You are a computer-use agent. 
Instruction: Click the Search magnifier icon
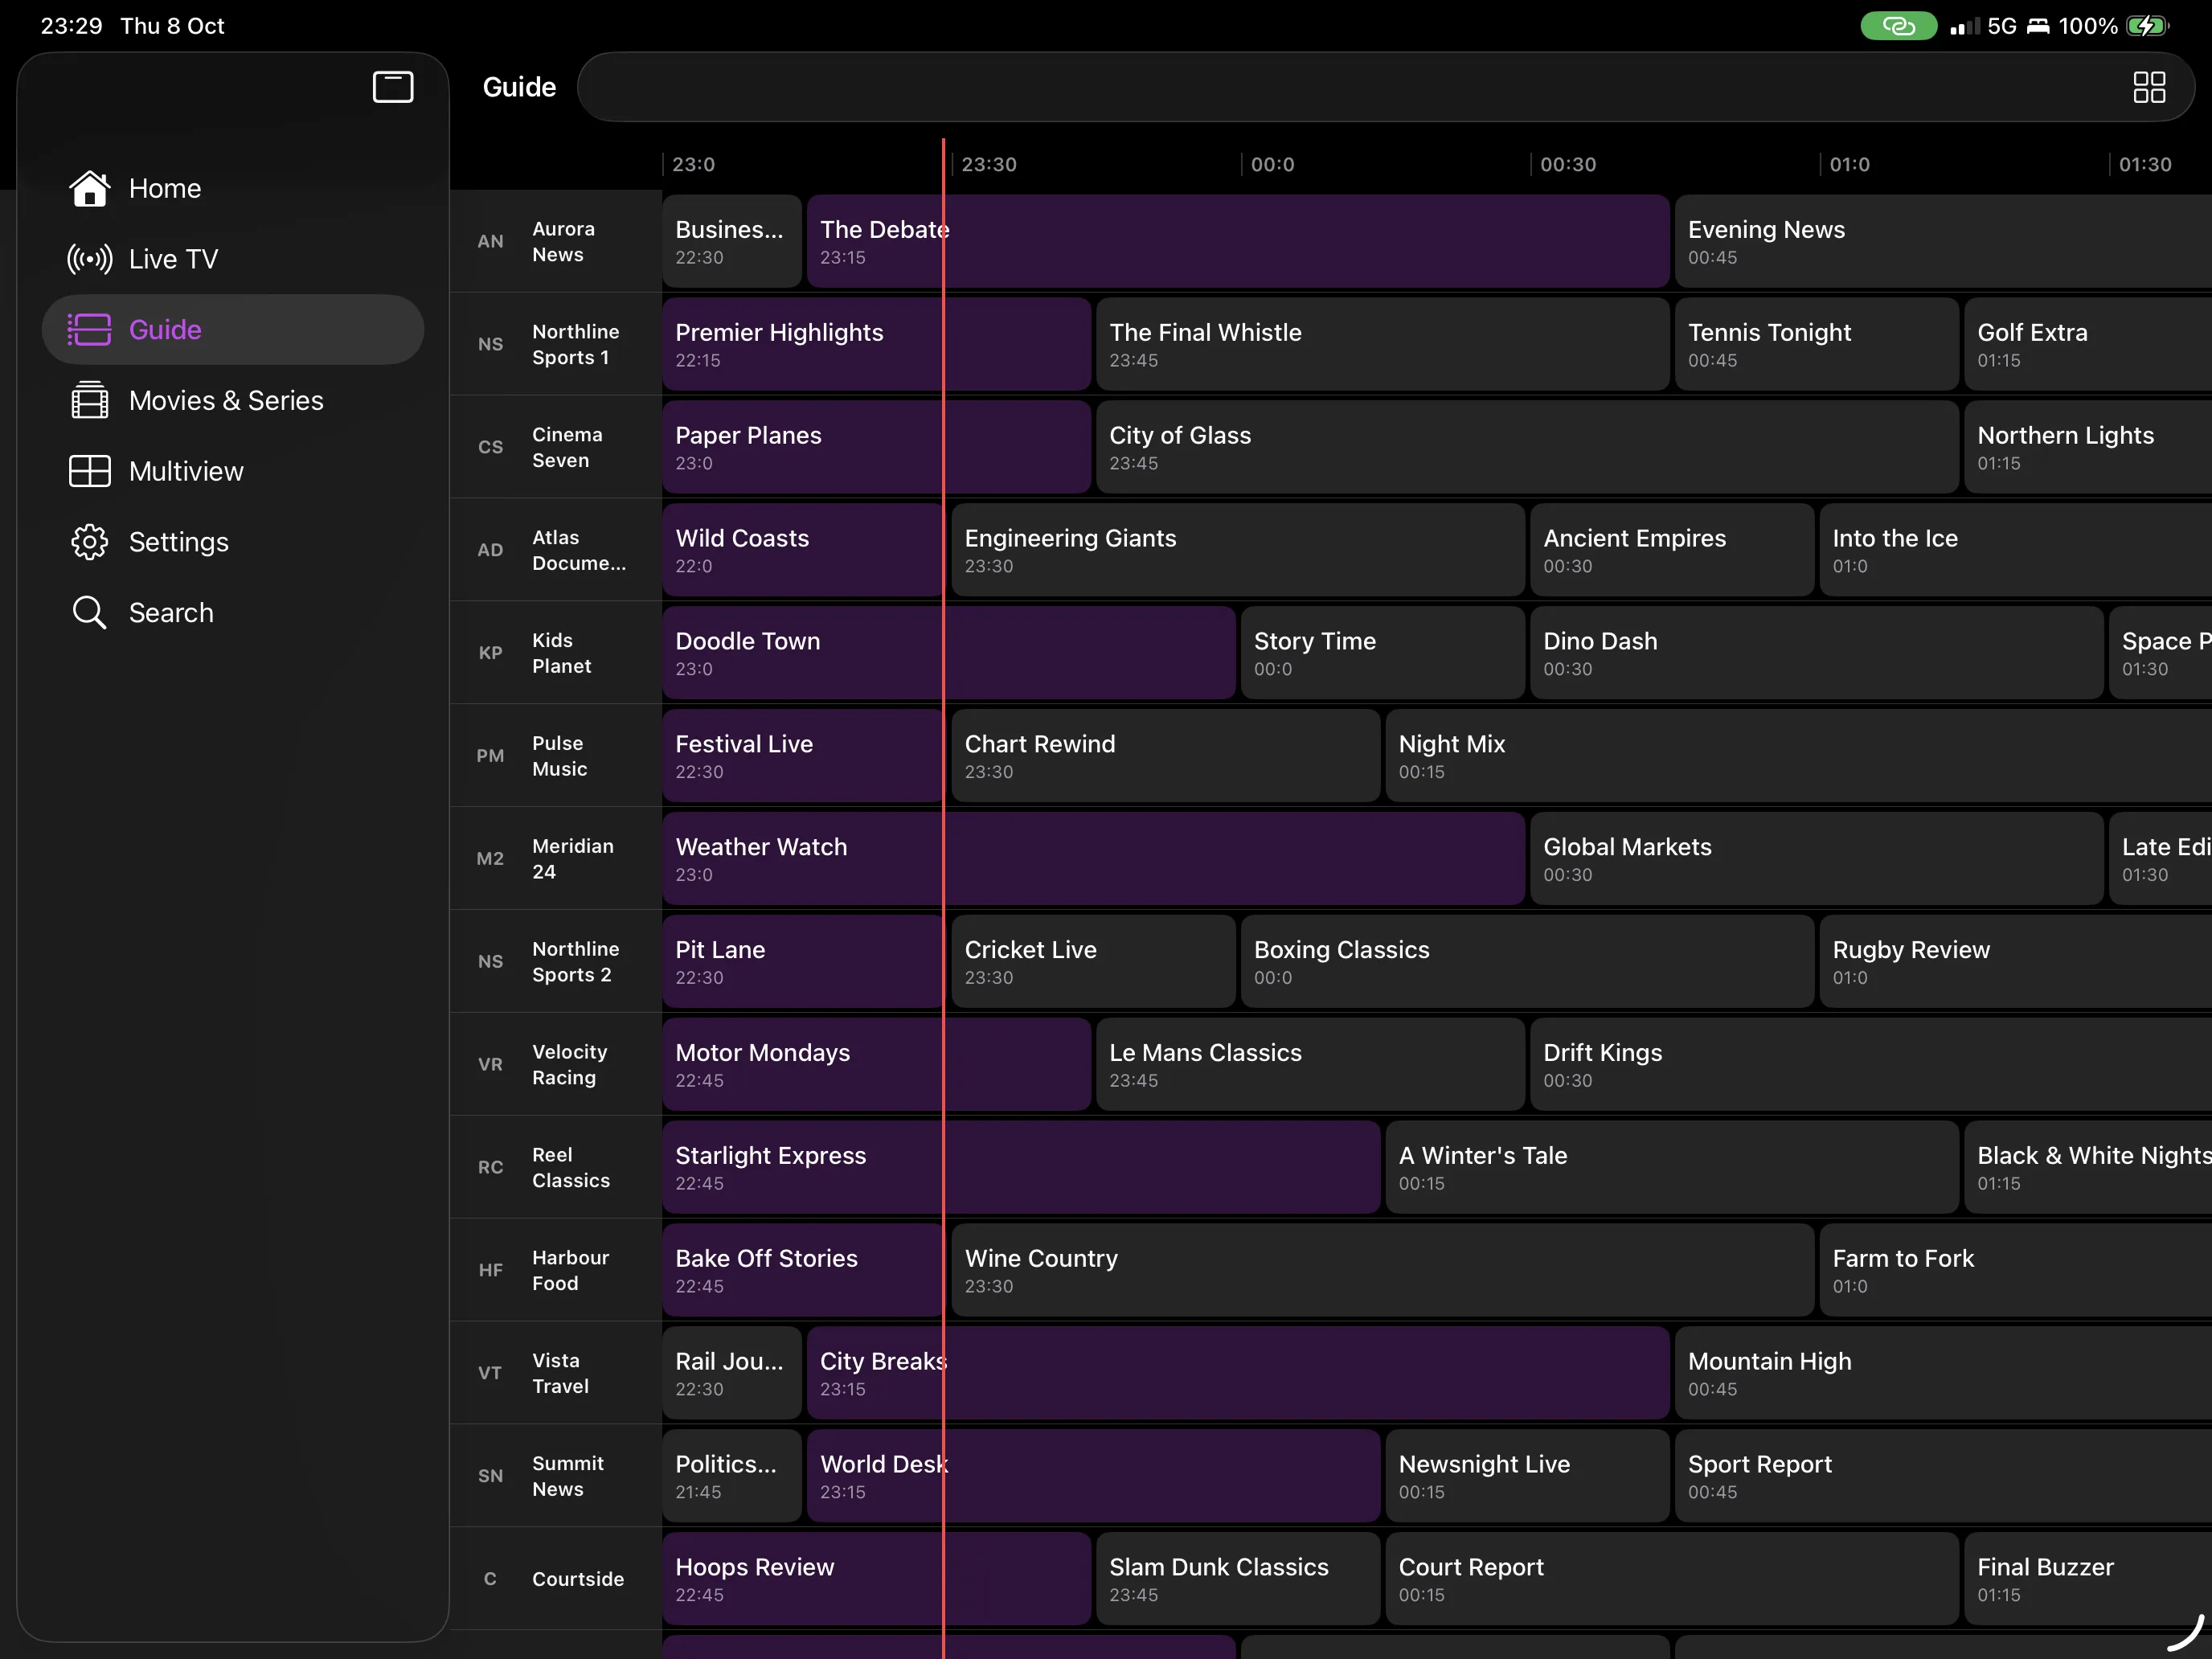coord(89,612)
